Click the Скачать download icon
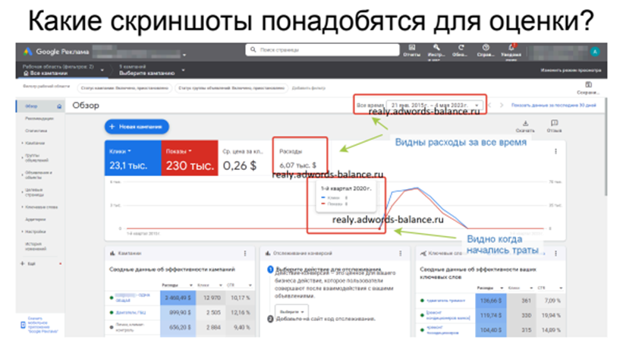Image resolution: width=623 pixels, height=356 pixels. tap(525, 123)
